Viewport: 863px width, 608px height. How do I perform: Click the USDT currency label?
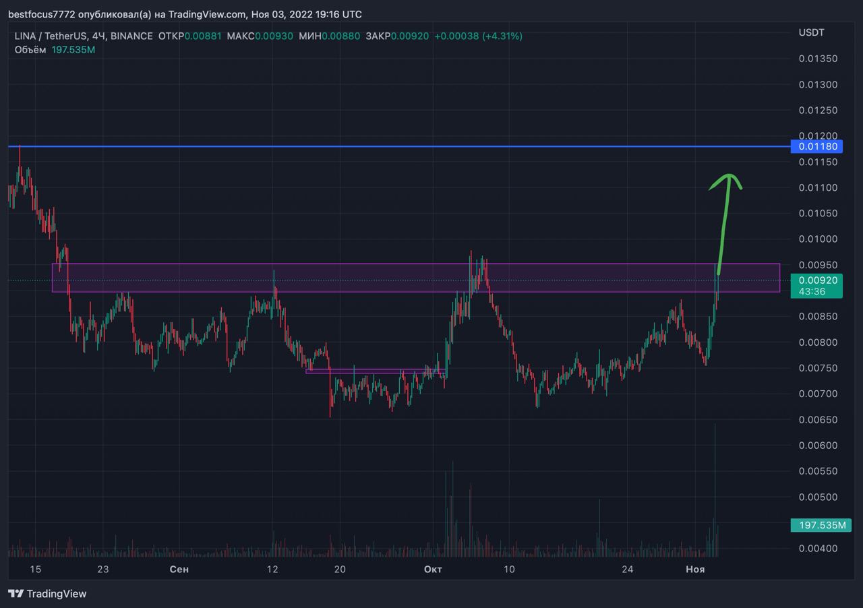click(811, 32)
